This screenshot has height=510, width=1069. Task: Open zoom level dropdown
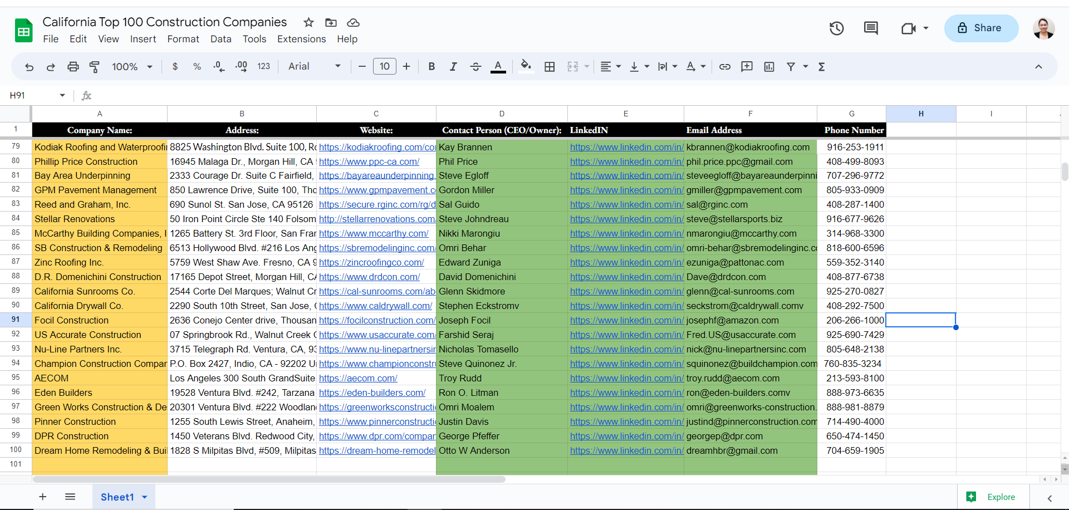(133, 67)
